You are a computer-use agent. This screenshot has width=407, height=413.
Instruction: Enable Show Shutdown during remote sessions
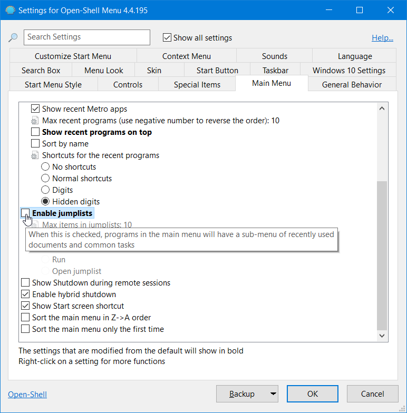coord(25,282)
